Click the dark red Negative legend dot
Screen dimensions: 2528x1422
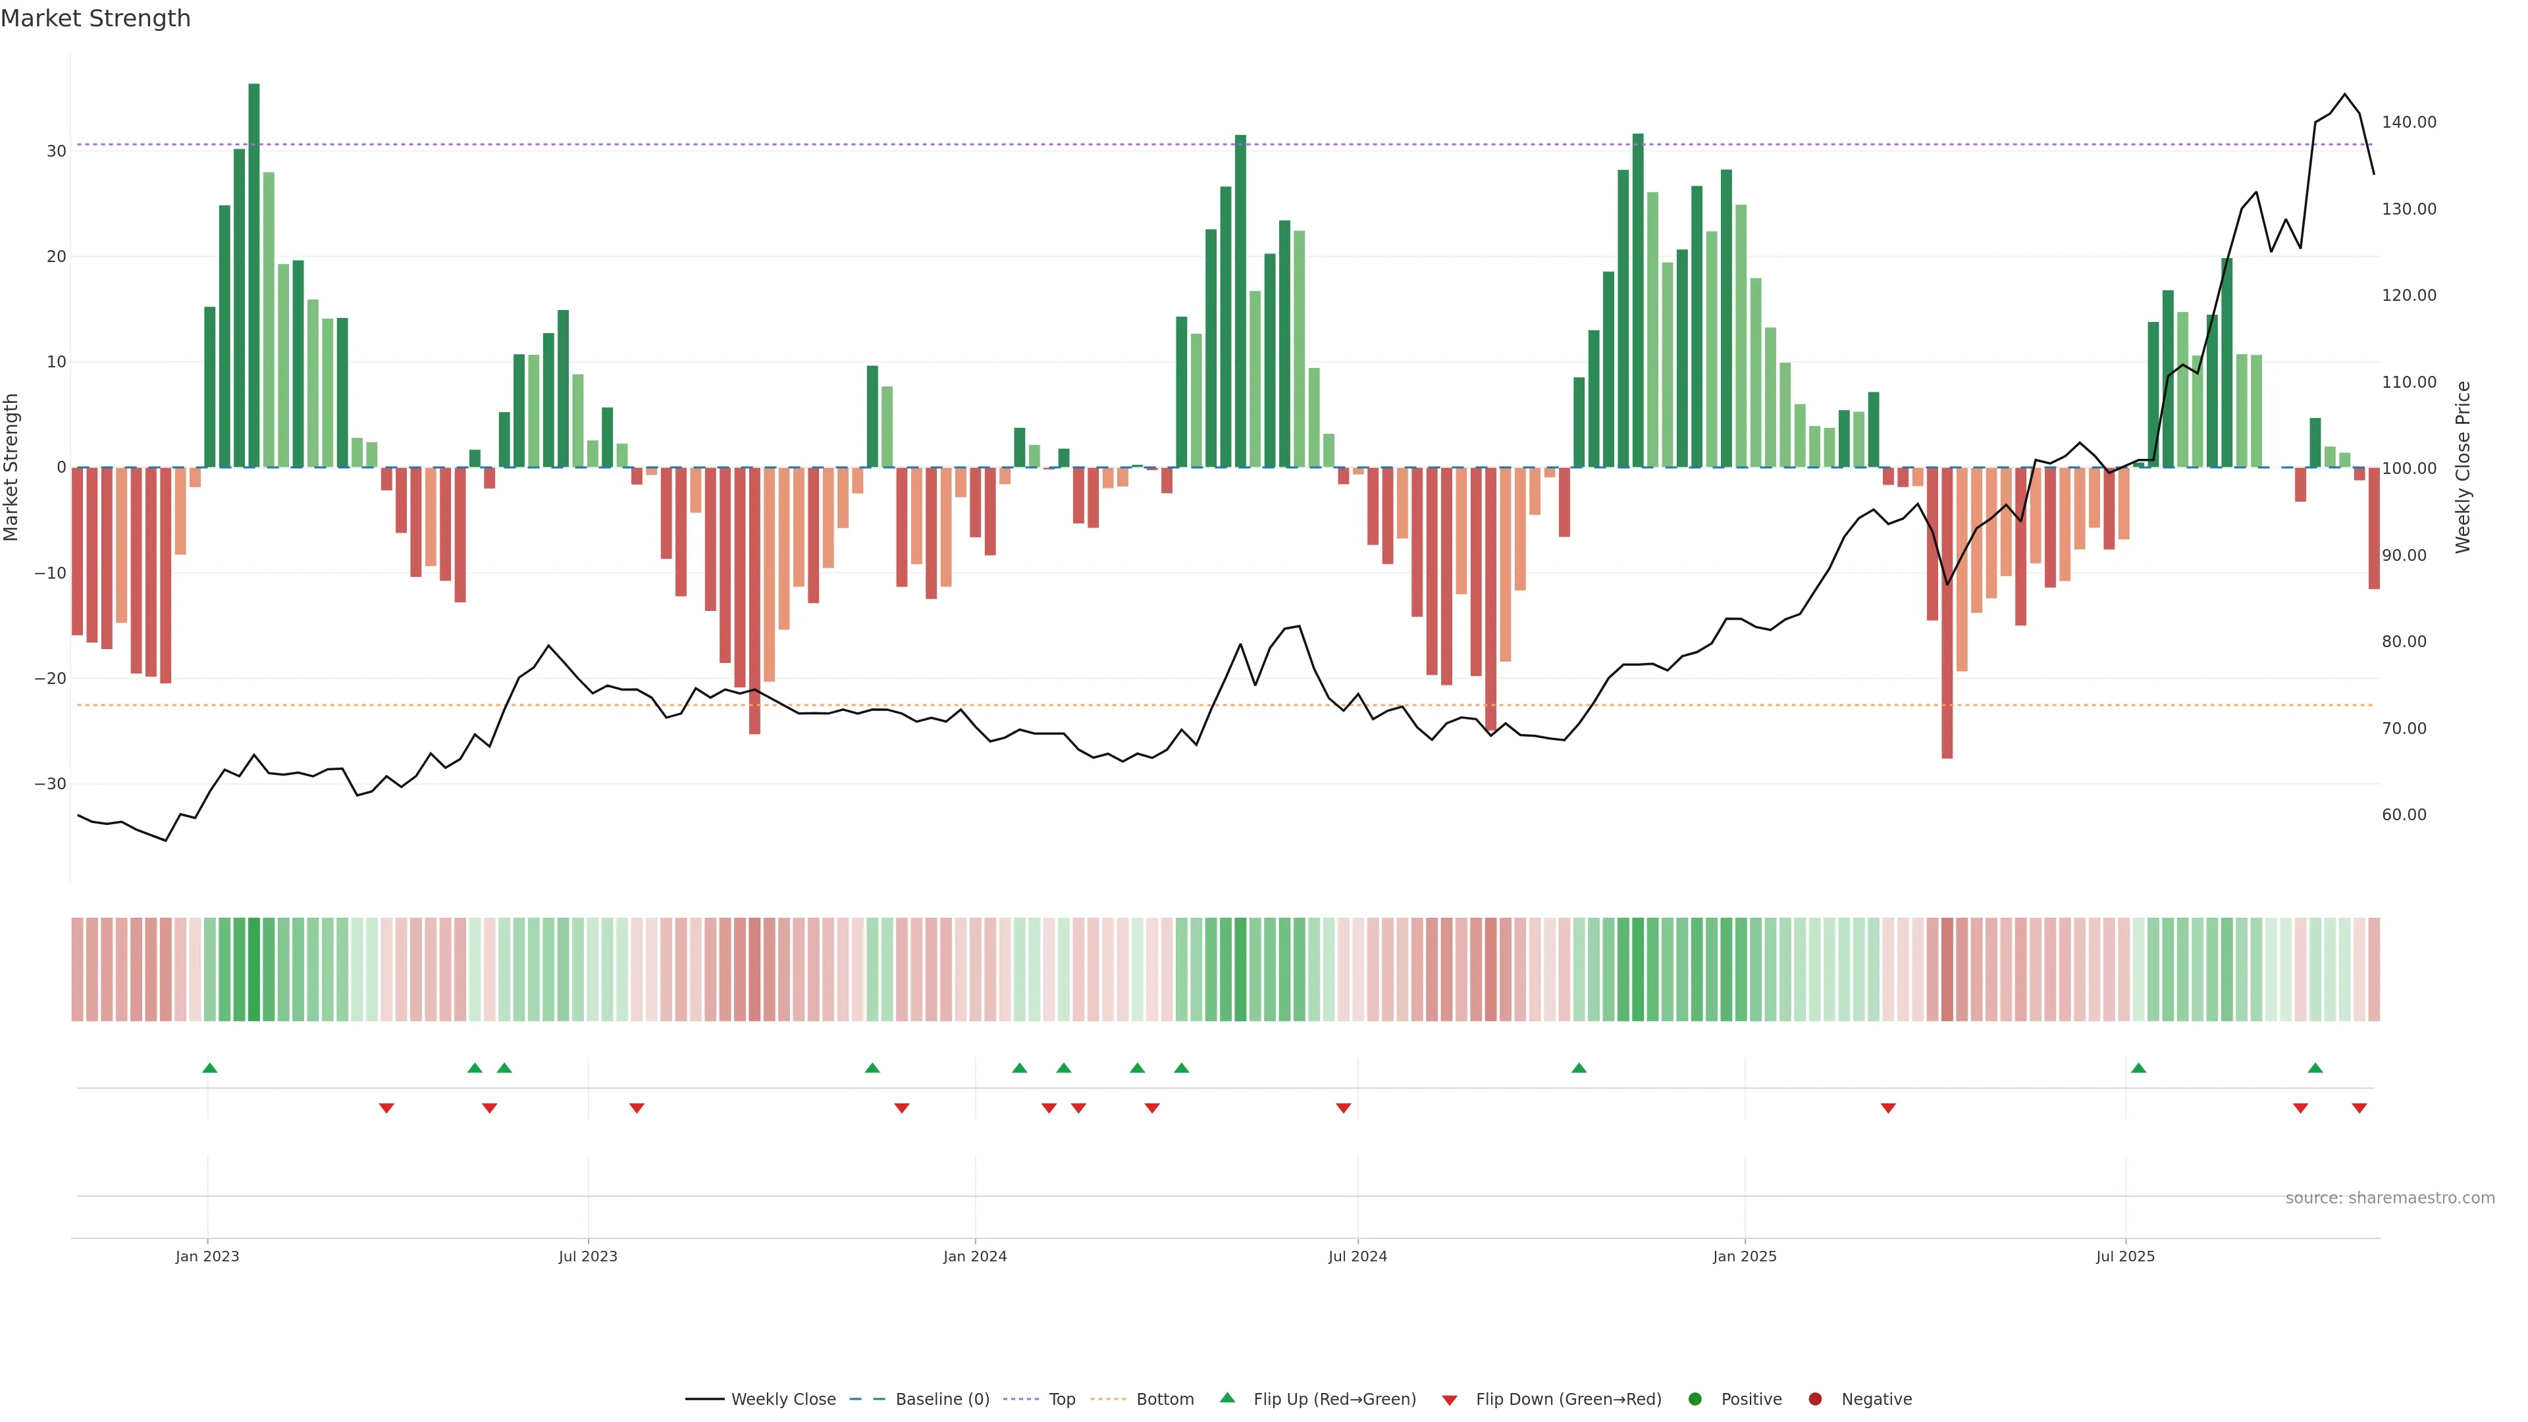(1814, 1400)
